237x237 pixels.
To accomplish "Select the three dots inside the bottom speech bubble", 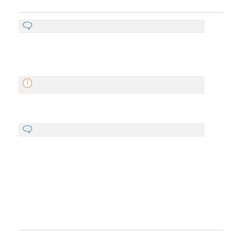I will [x=27, y=129].
